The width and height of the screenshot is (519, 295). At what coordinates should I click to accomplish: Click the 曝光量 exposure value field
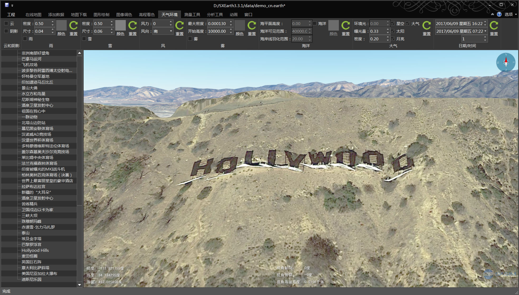[378, 31]
